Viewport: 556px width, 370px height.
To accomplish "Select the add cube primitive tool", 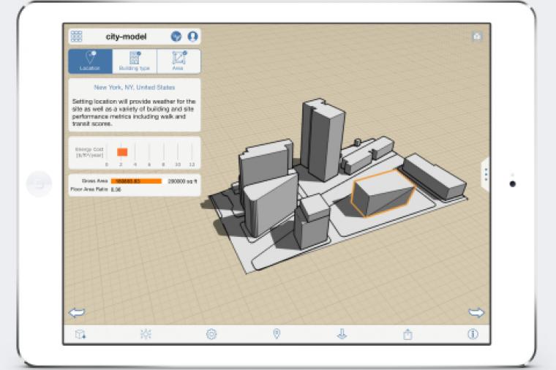I will 80,334.
